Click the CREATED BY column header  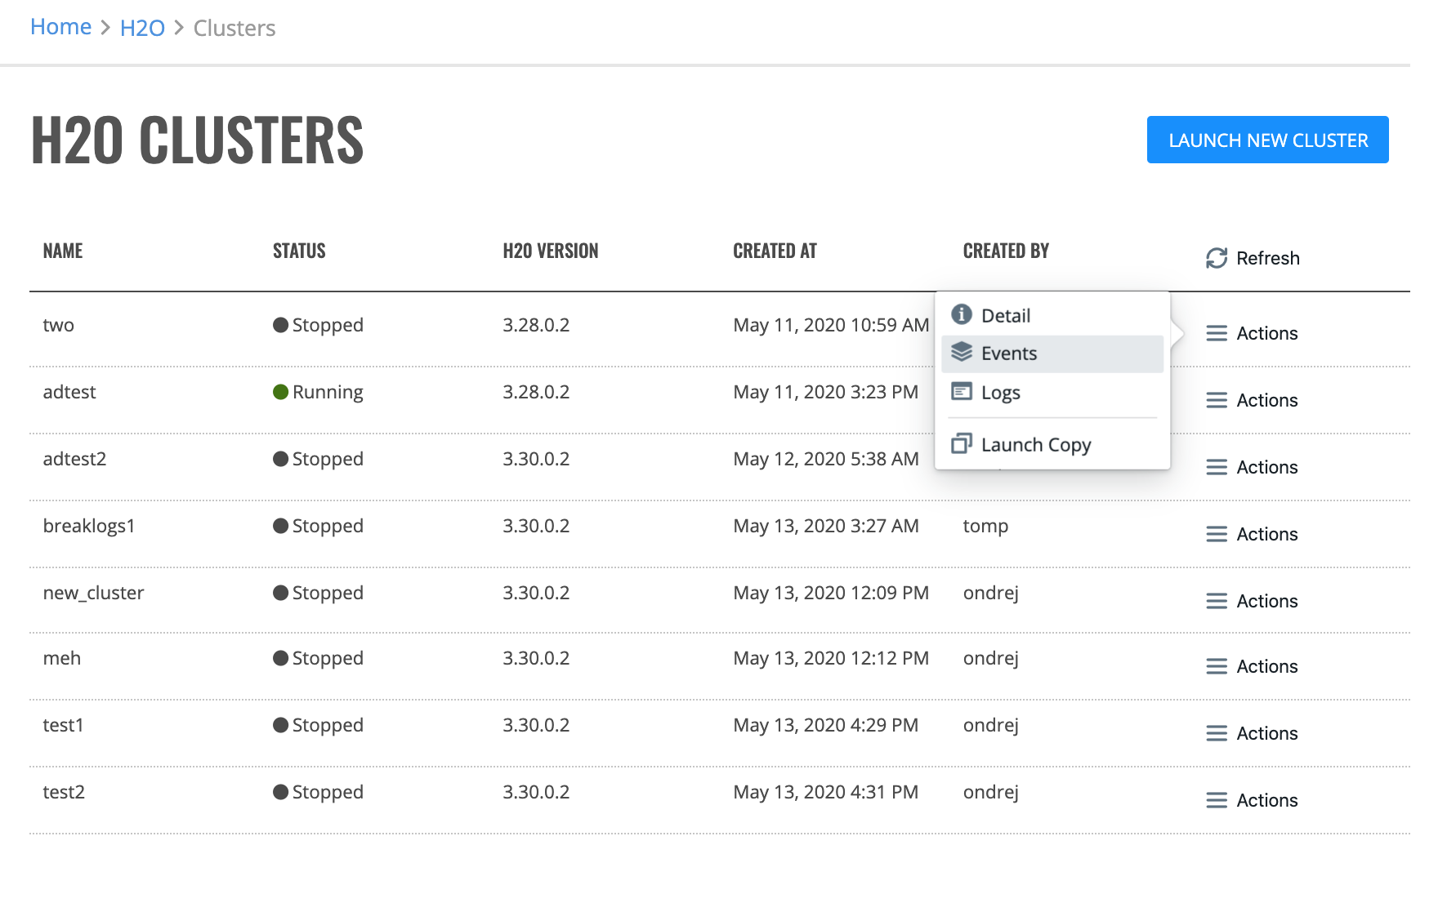[x=1006, y=251]
